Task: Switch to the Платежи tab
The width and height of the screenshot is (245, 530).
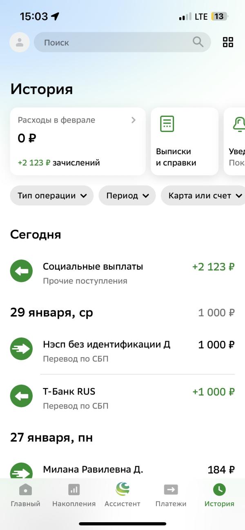Action: point(171,495)
